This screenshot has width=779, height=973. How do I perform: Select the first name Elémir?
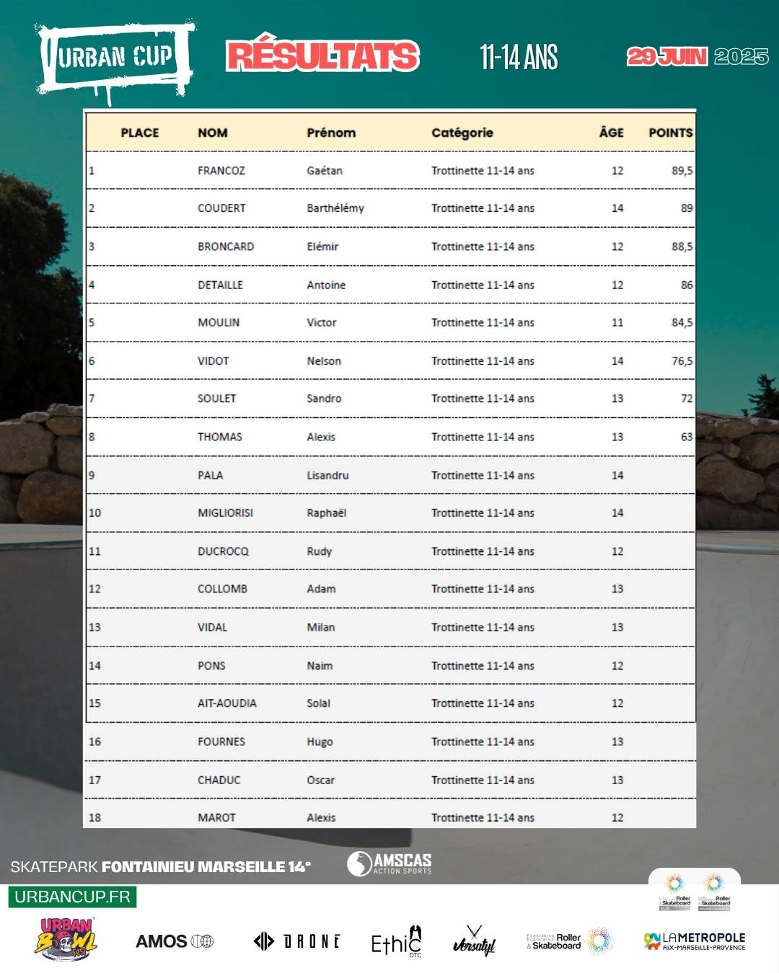click(322, 246)
